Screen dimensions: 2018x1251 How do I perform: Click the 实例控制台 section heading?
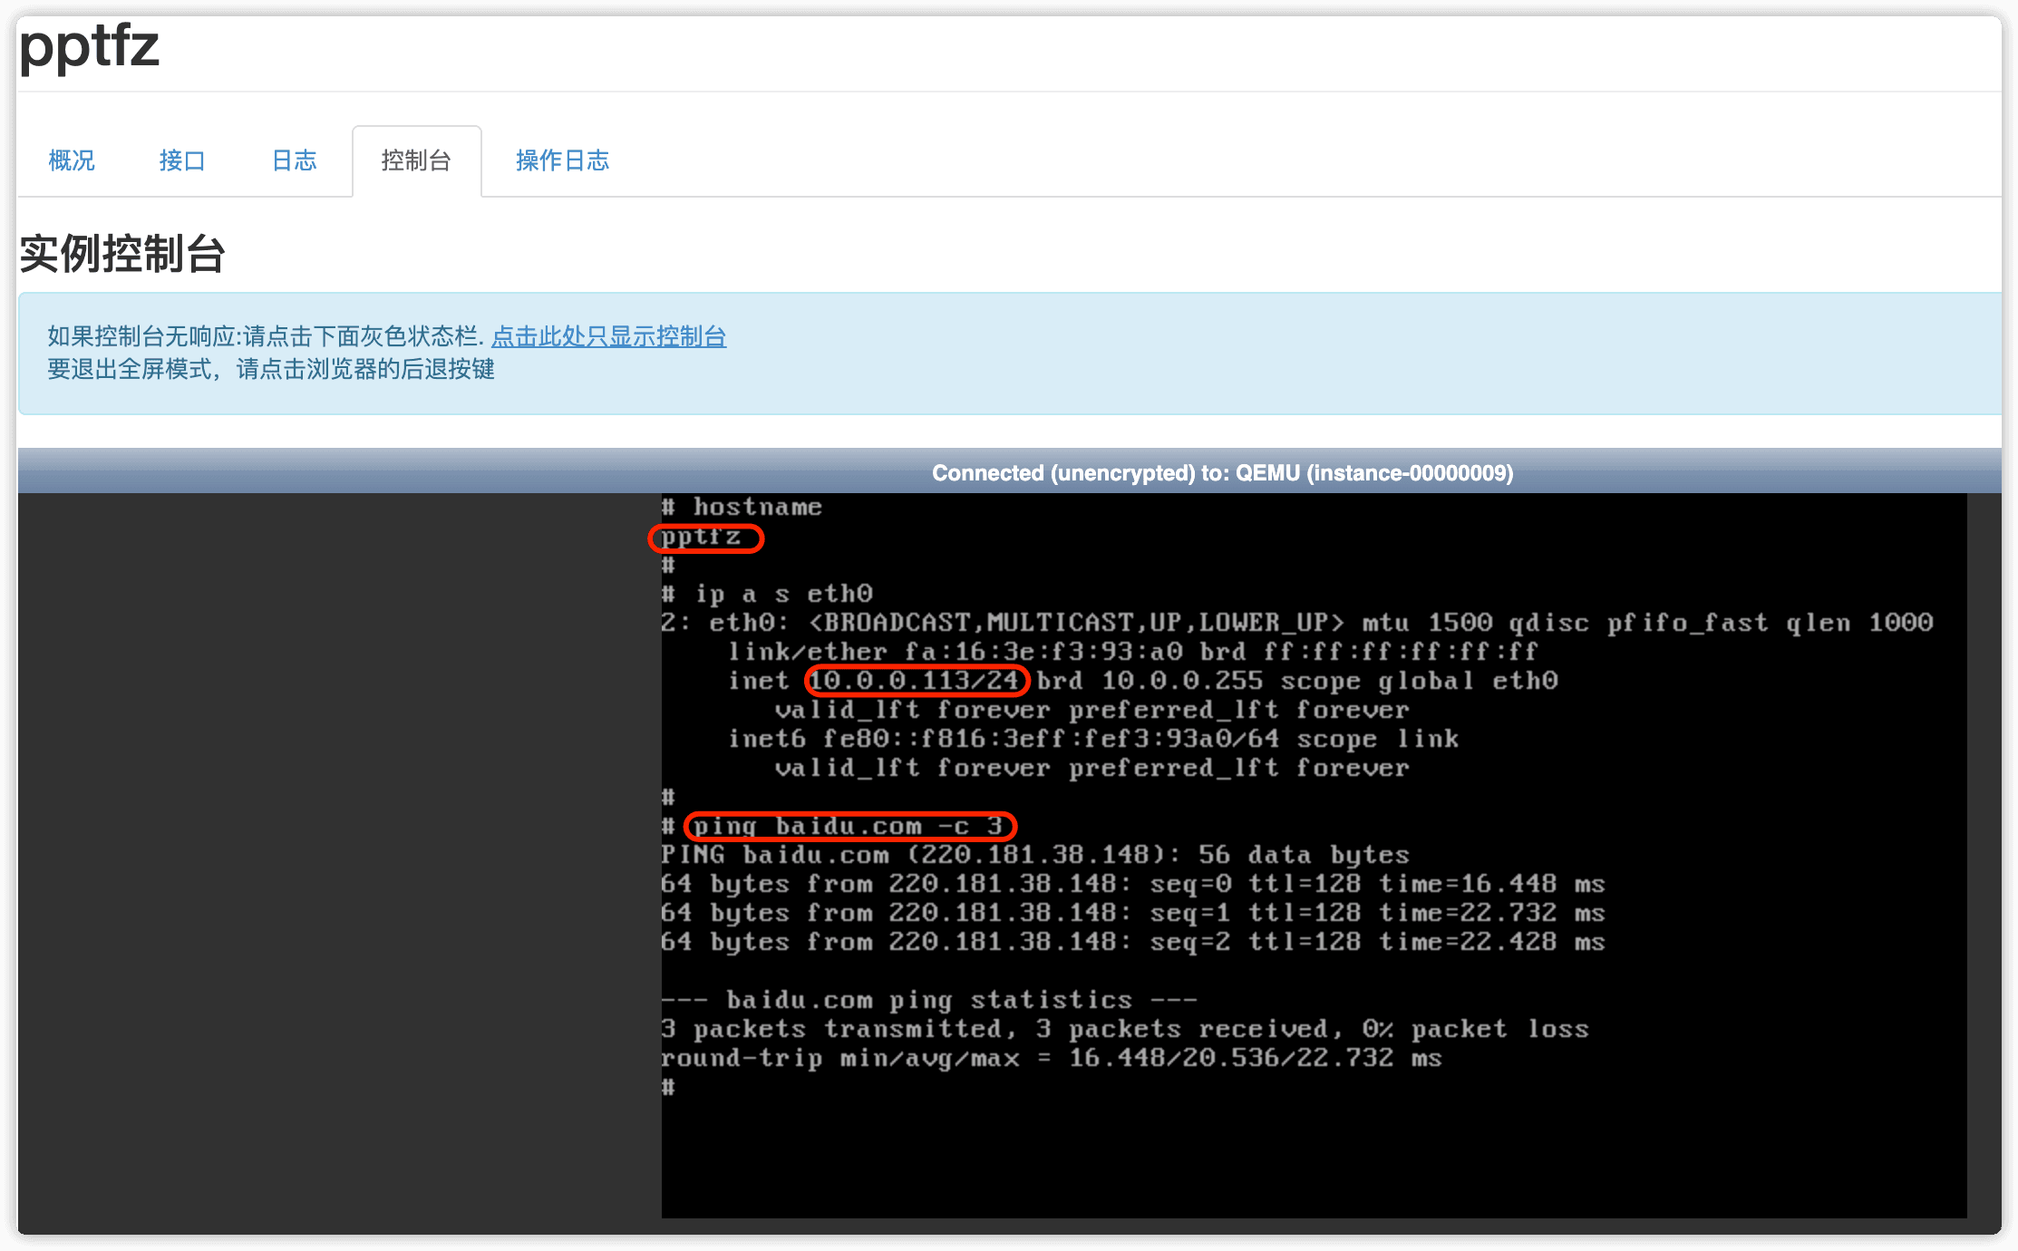[x=122, y=253]
